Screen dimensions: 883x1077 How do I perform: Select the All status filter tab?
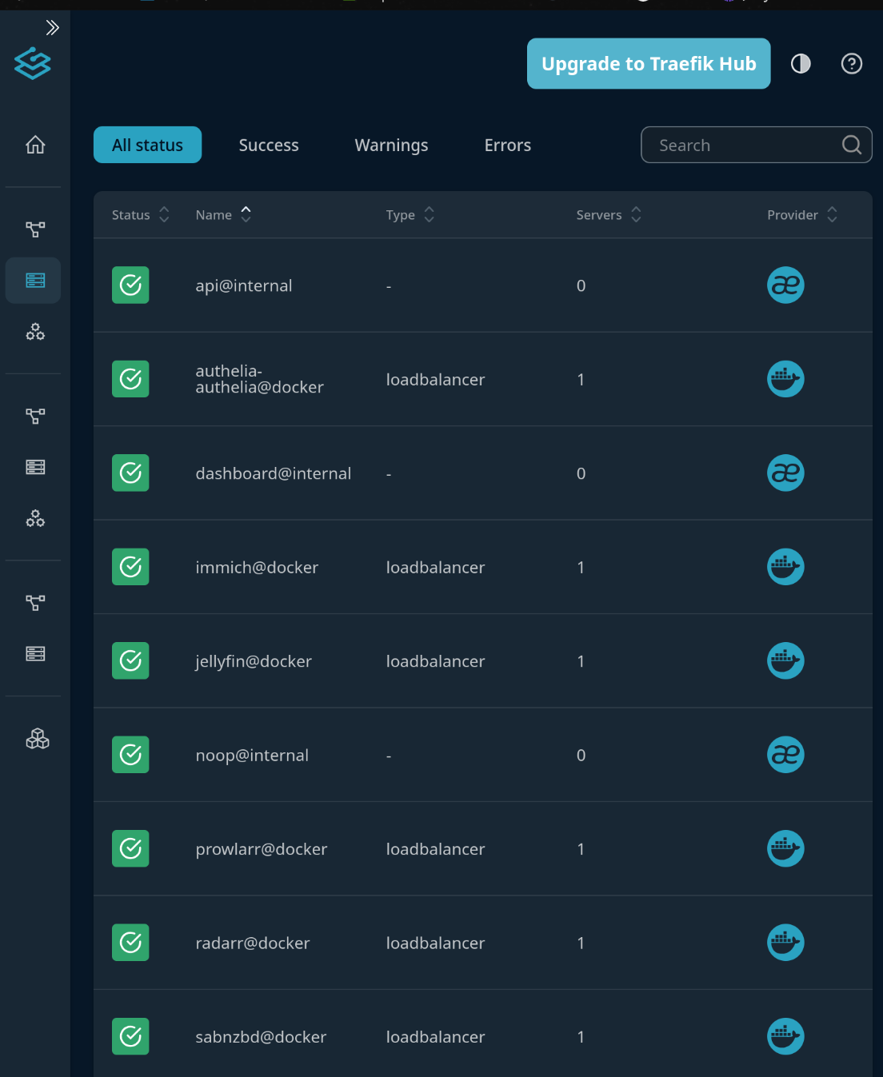[x=147, y=145]
